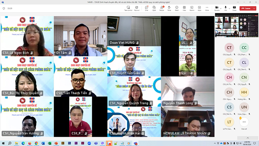This screenshot has height=146, width=259.
Task: Click the recording indicator icon beside timer
Action: pyautogui.click(x=4, y=8)
